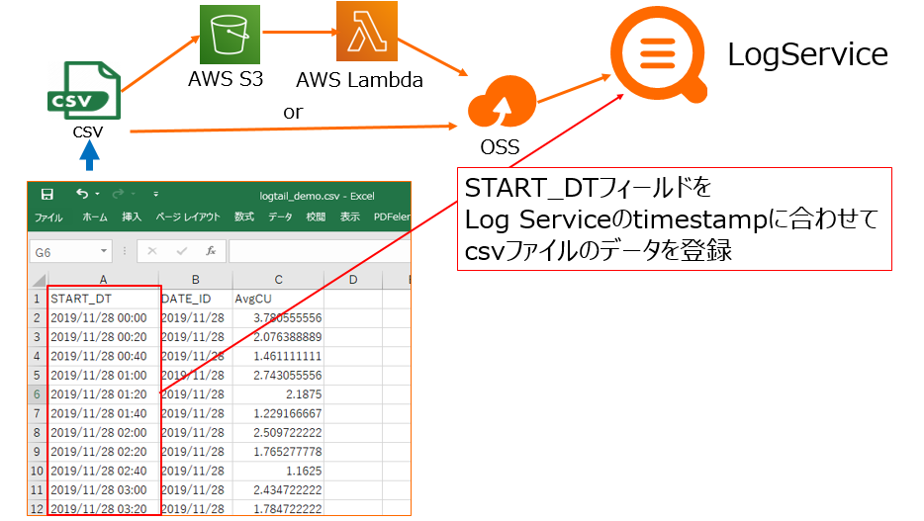Click cell 2019/11/28 02:20
924x521 pixels.
pos(103,452)
